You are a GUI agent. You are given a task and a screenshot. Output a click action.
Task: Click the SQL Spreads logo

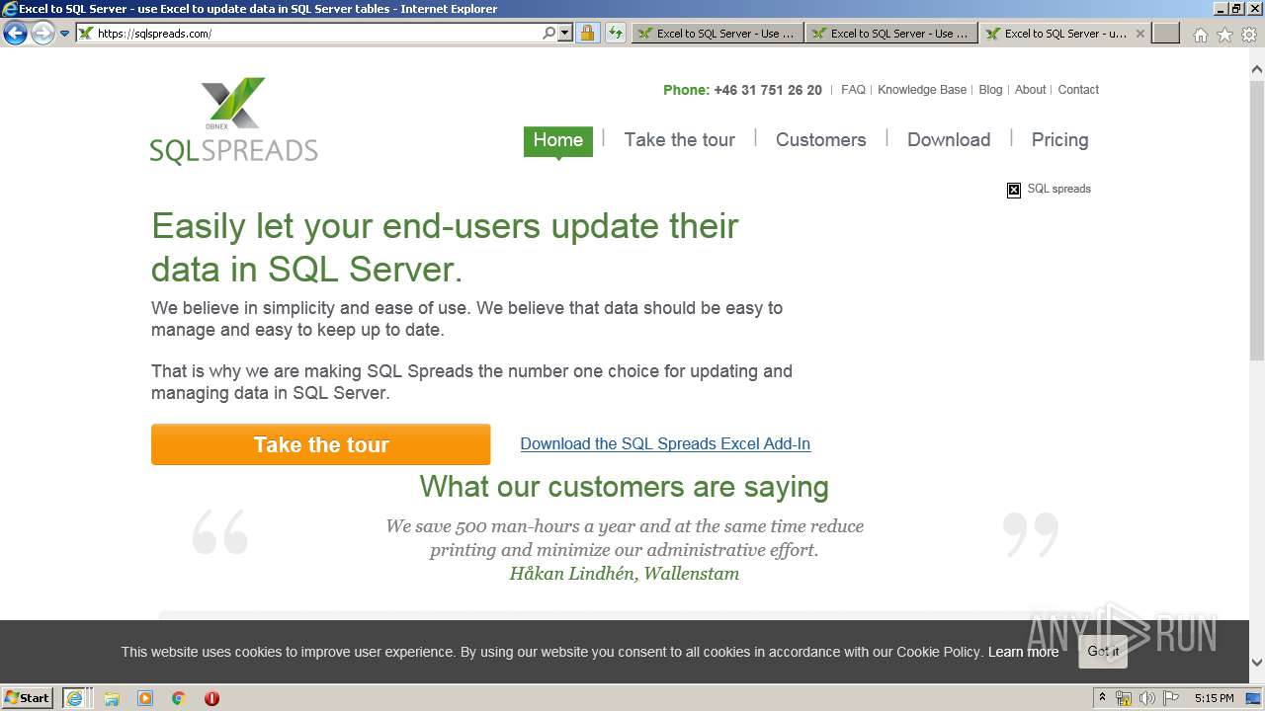pyautogui.click(x=233, y=120)
